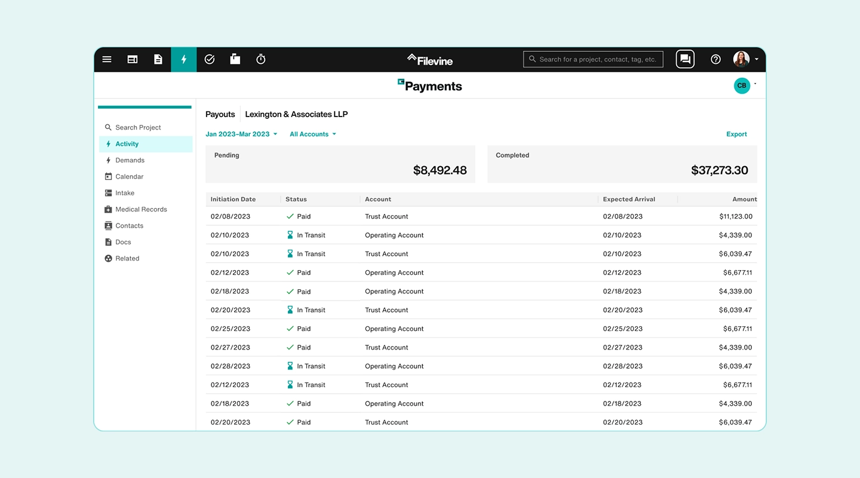Open Demands in sidebar
The image size is (860, 478).
[x=146, y=160]
